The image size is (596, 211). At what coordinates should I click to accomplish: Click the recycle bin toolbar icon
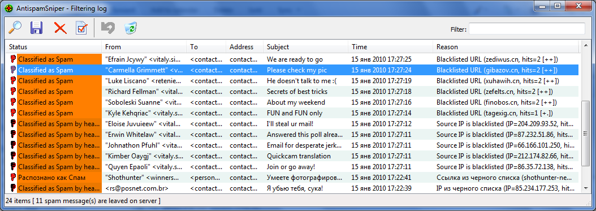pos(131,28)
